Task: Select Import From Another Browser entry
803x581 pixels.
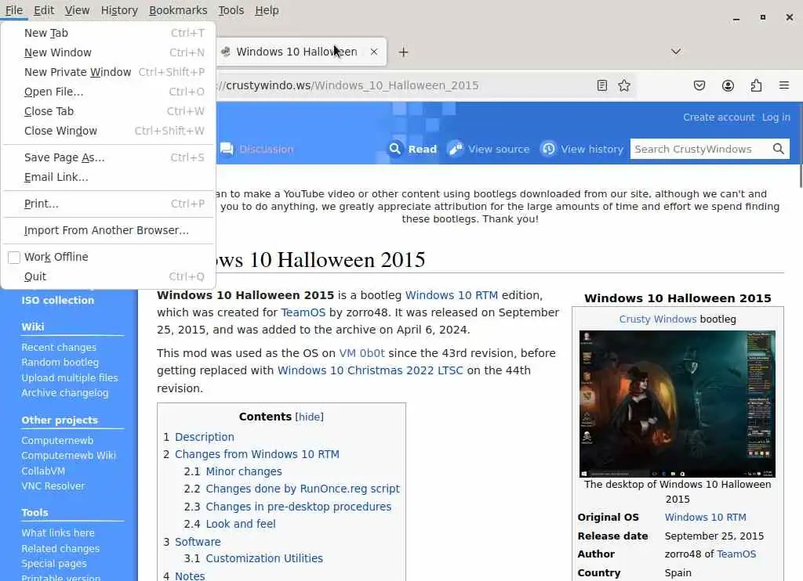Action: pos(108,230)
